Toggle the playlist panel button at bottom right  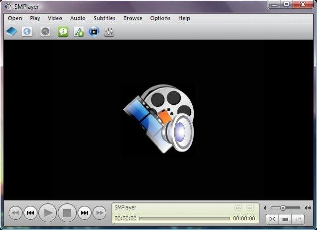(285, 219)
